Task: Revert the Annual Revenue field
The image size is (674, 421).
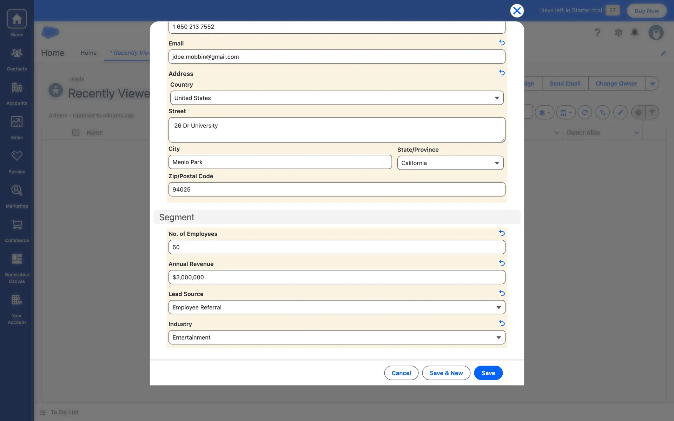Action: pos(502,263)
